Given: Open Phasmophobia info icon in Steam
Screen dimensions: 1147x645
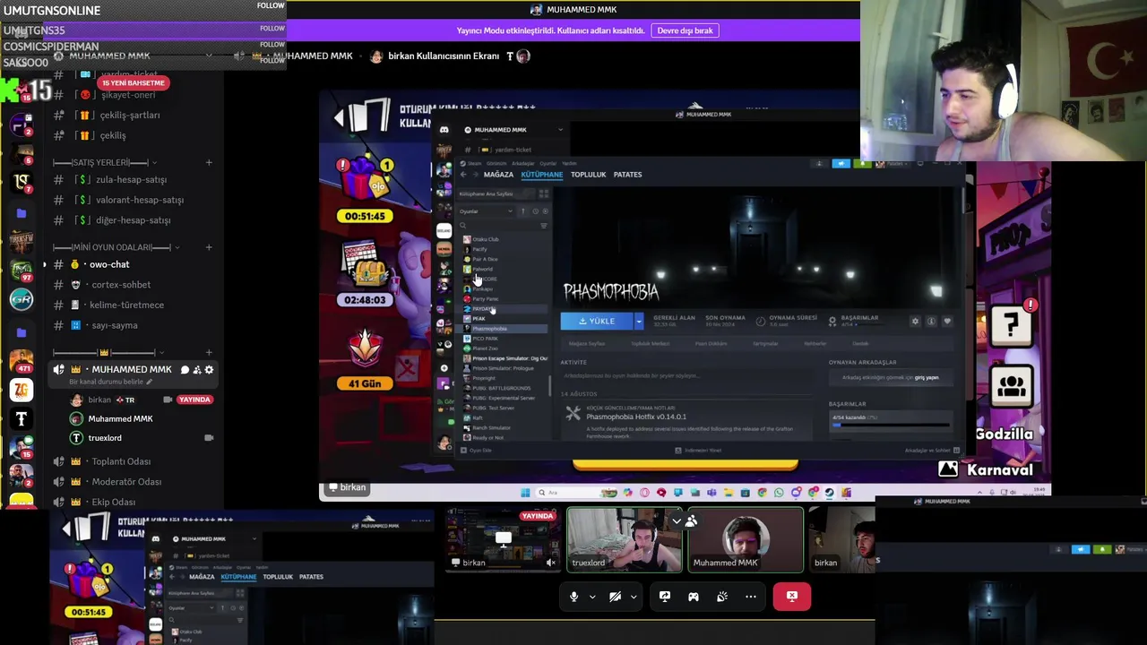Looking at the screenshot, I should pyautogui.click(x=931, y=321).
